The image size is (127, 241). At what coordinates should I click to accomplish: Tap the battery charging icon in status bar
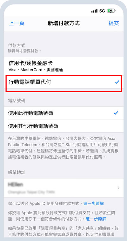click(111, 11)
